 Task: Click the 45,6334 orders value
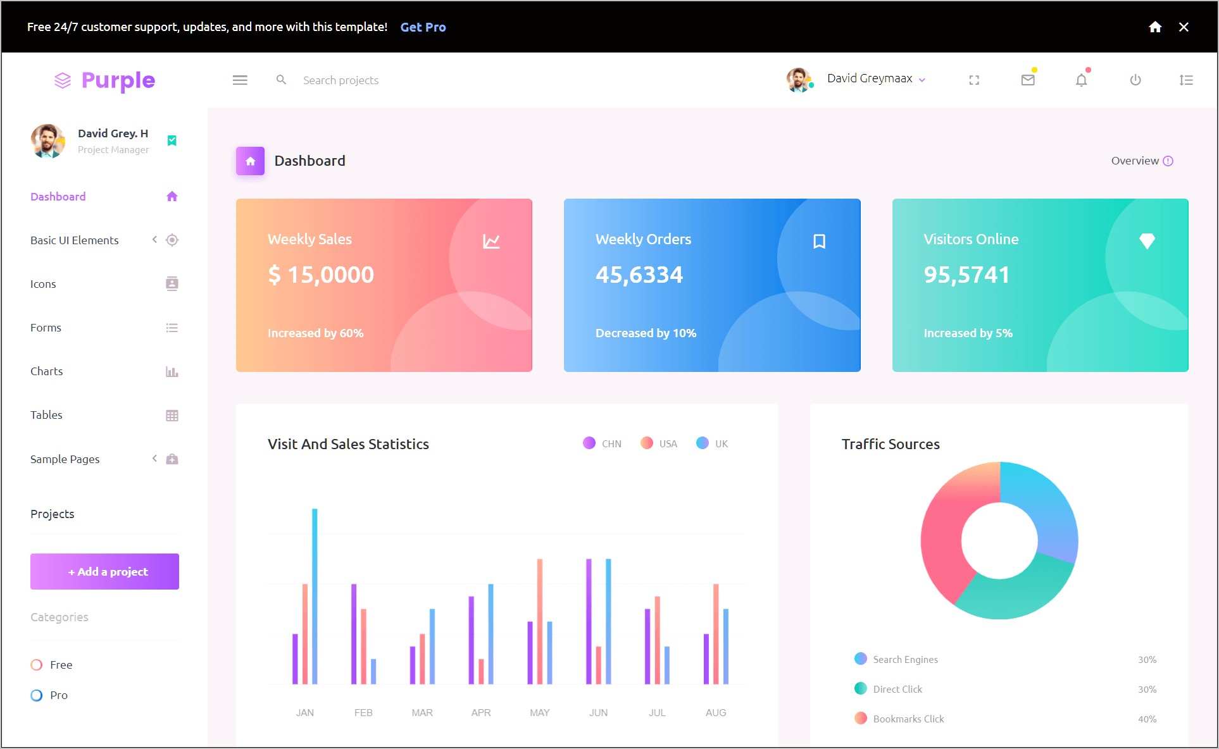(639, 275)
